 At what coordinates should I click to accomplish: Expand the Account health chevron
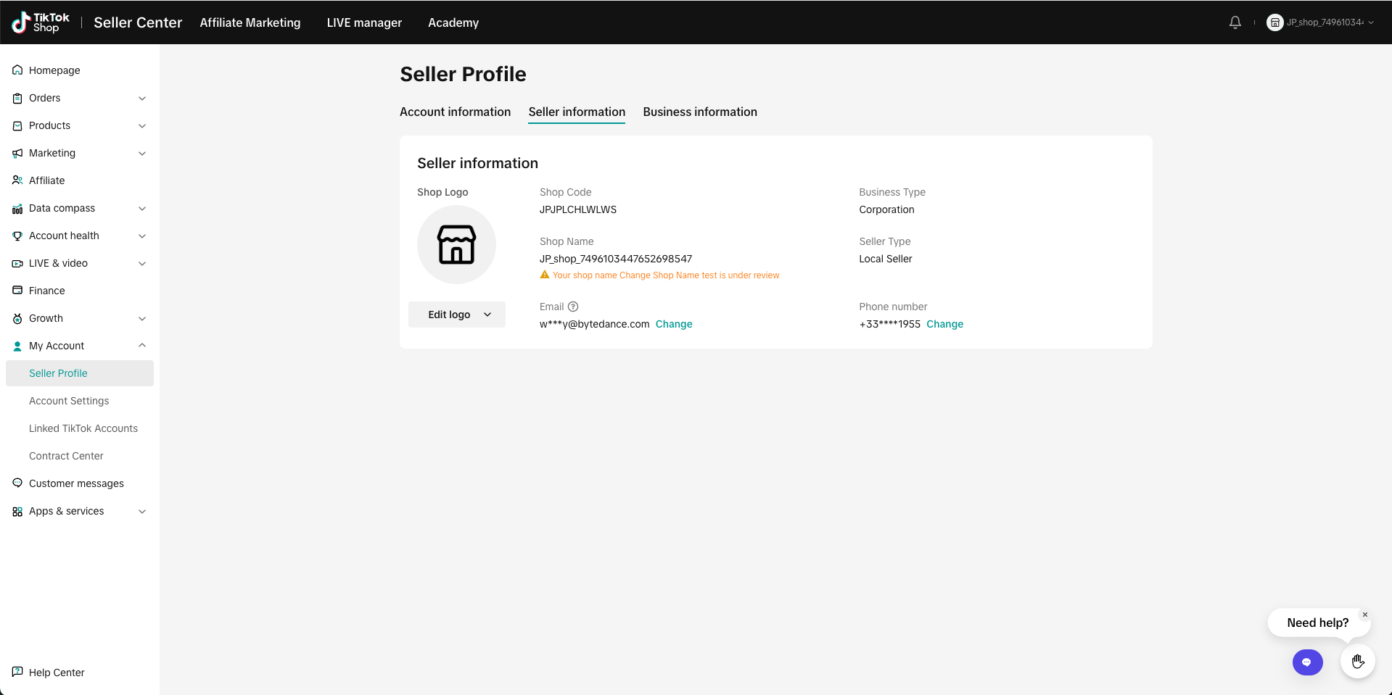point(142,236)
